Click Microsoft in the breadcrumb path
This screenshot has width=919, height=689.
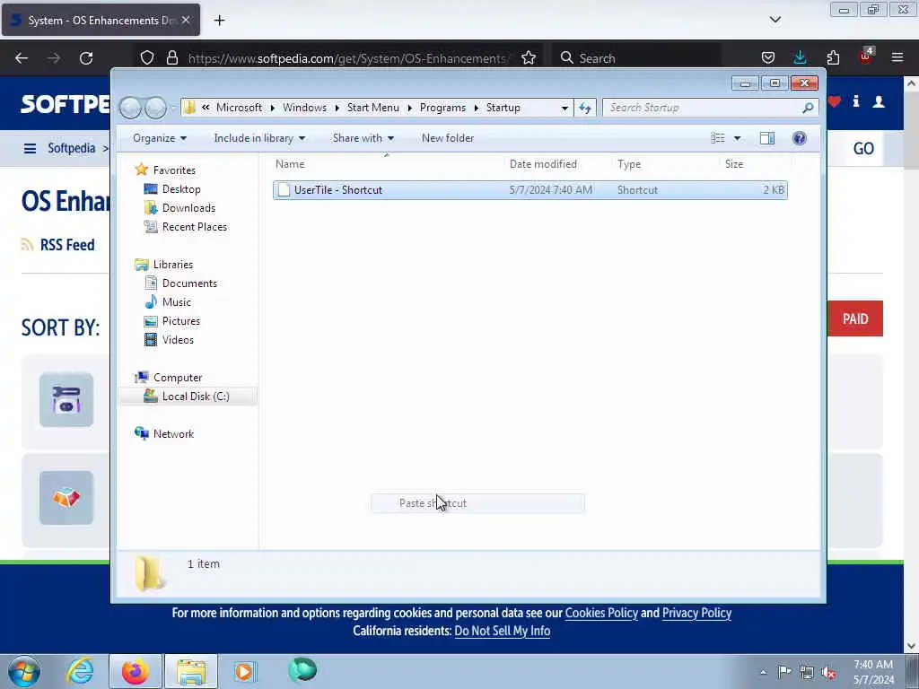[239, 108]
